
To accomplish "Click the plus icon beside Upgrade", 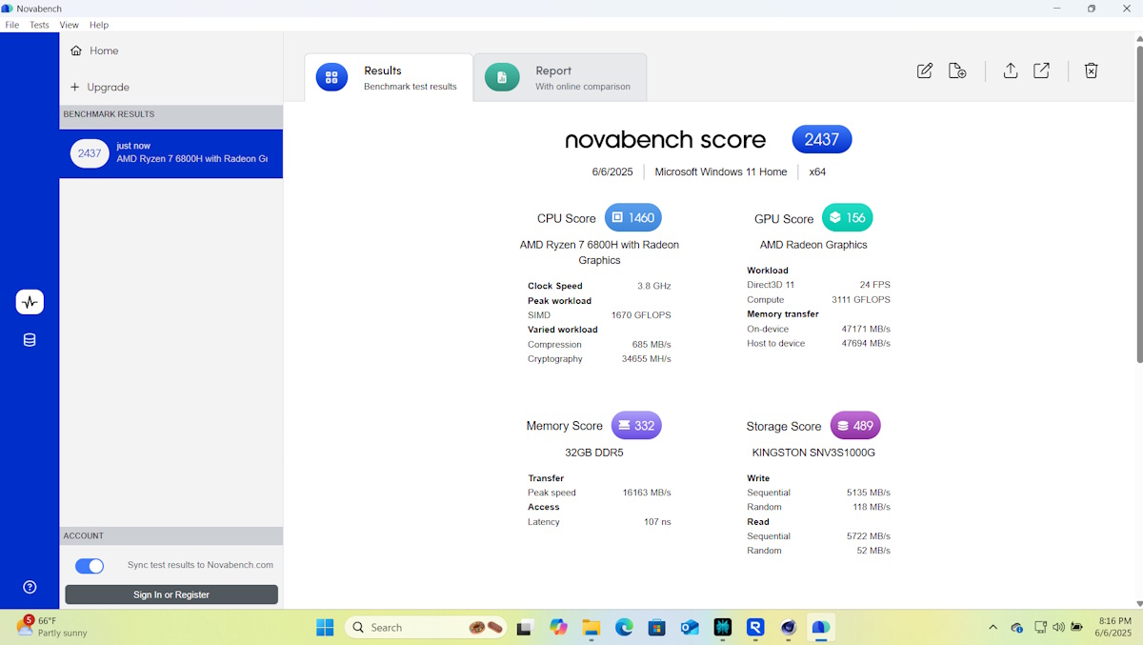I will pos(75,87).
